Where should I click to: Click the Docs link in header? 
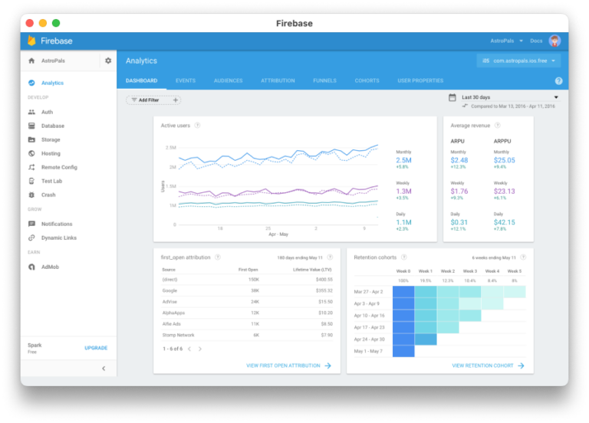click(536, 41)
